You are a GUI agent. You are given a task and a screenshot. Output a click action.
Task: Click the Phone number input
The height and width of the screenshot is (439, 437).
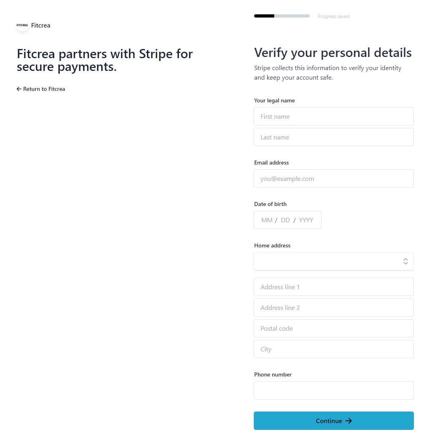pos(334,390)
